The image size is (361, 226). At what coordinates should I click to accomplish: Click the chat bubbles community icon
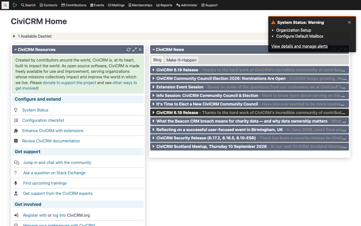tap(17, 162)
